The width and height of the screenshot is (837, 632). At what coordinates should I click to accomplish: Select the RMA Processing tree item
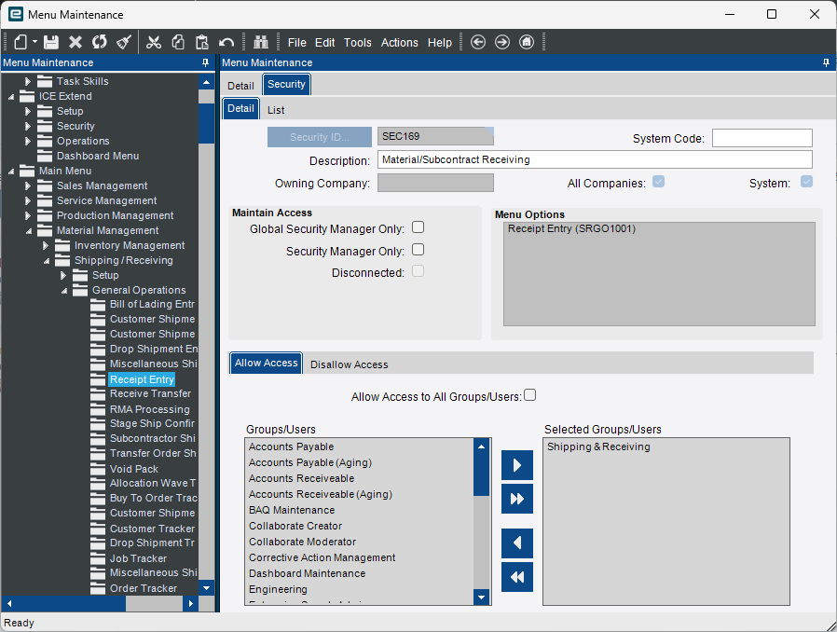click(x=149, y=409)
